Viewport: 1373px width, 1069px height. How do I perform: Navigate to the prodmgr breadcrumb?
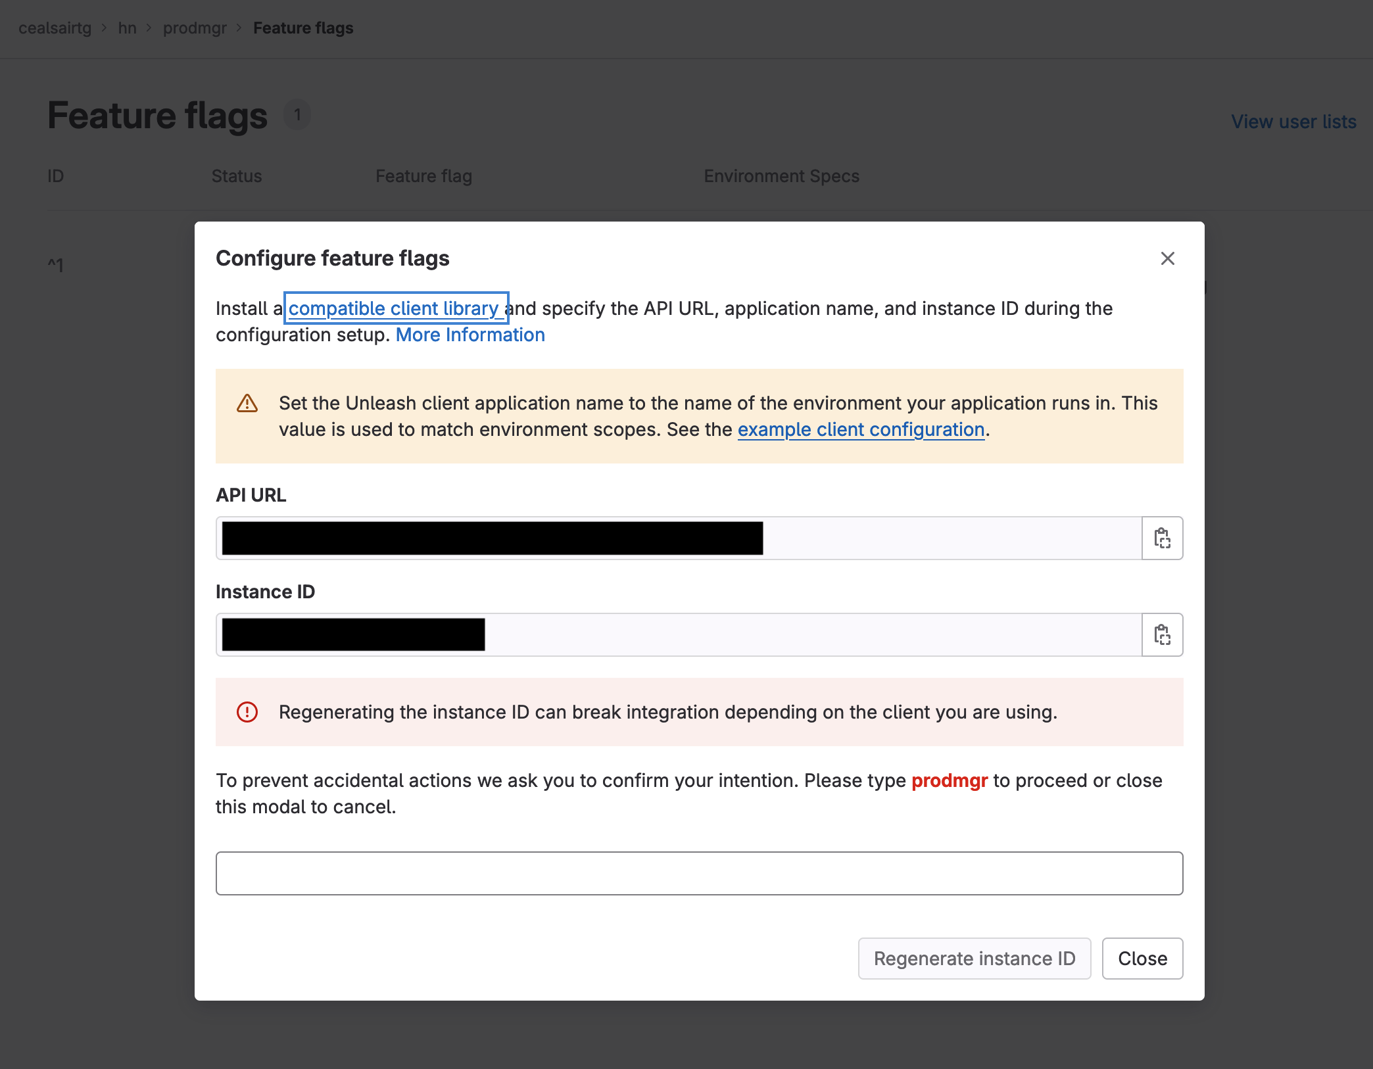pos(195,28)
